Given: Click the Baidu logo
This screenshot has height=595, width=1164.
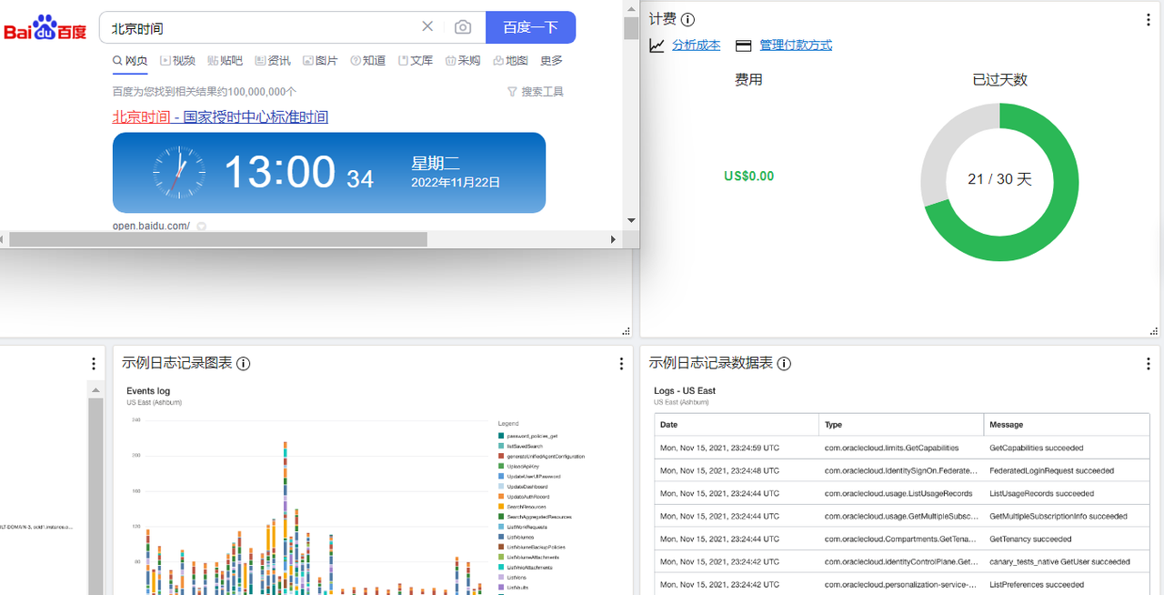Looking at the screenshot, I should coord(45,28).
